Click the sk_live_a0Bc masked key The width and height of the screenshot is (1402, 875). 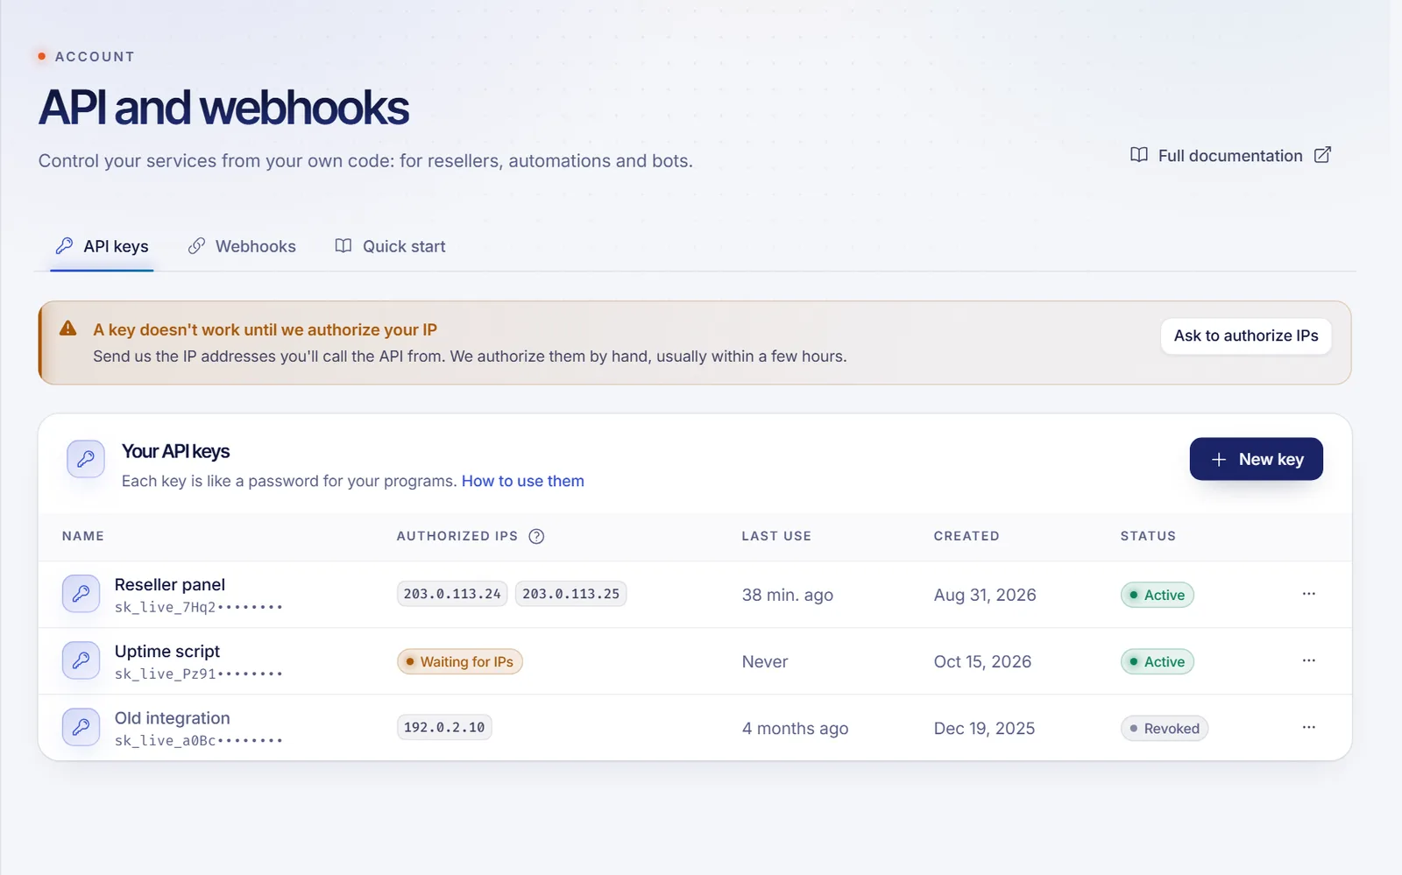click(x=199, y=740)
